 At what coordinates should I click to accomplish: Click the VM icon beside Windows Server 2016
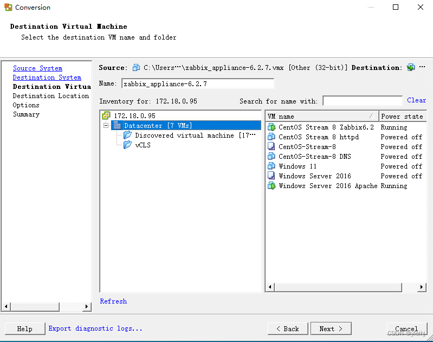click(272, 176)
